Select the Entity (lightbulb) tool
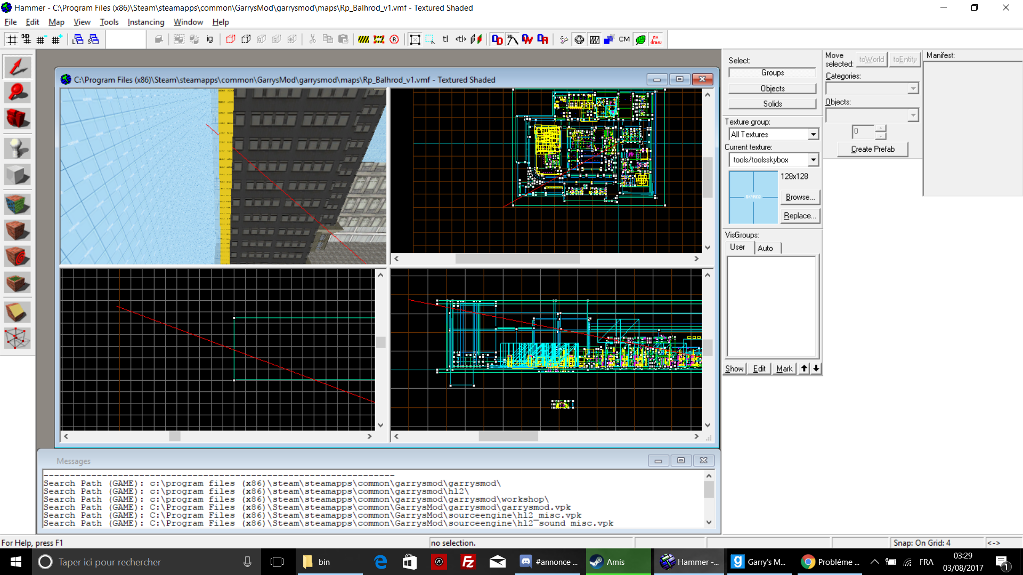Screen dimensions: 1023x575 pyautogui.click(x=18, y=149)
